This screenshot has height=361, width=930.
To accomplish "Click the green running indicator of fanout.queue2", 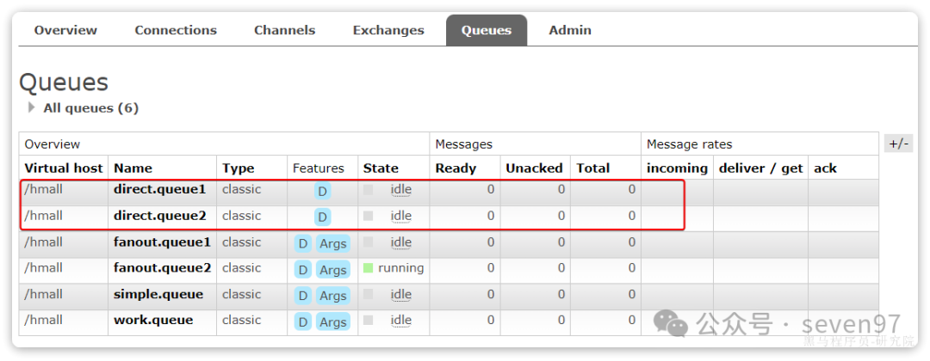I will pos(369,268).
